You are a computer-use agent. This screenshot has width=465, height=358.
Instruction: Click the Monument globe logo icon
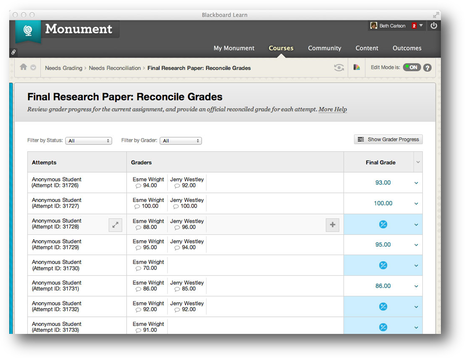click(x=28, y=31)
